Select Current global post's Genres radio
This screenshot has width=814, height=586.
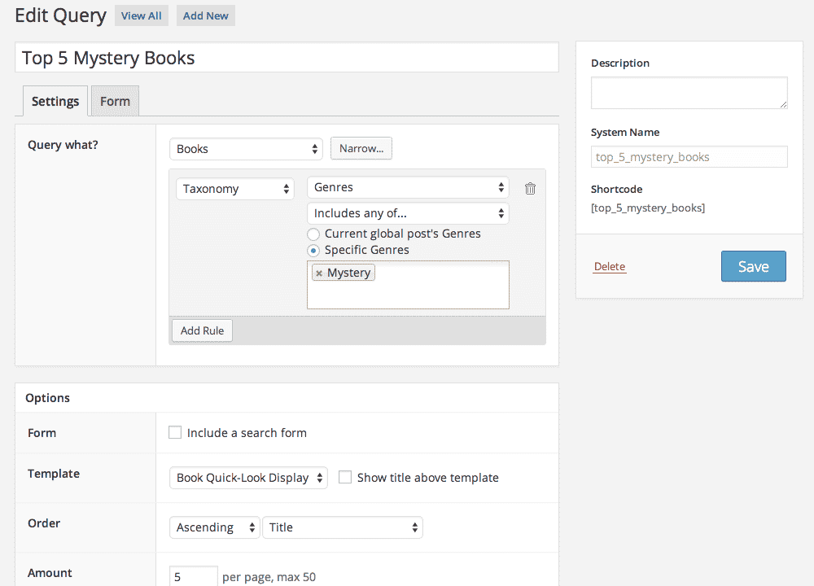(x=313, y=234)
